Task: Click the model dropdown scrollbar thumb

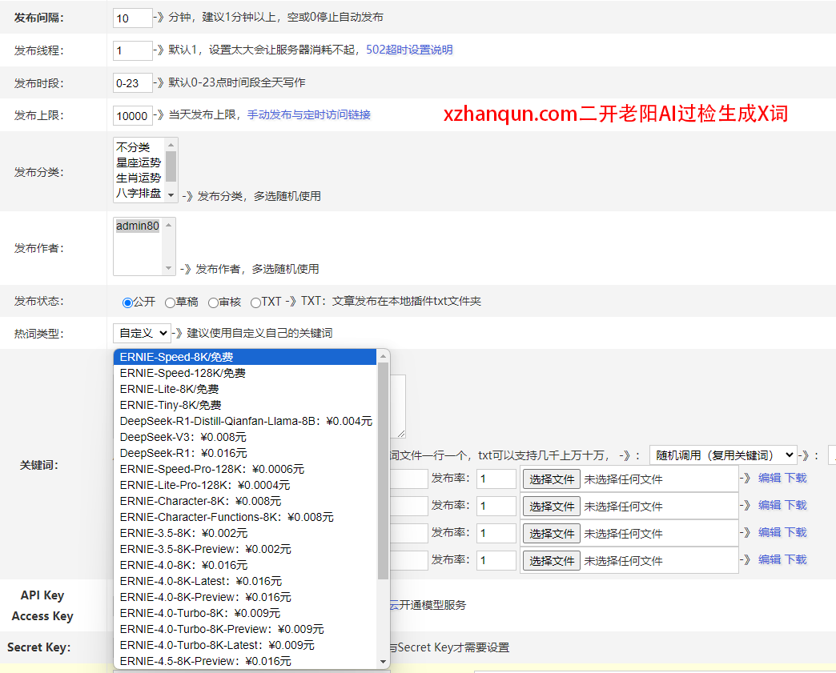Action: pos(383,471)
